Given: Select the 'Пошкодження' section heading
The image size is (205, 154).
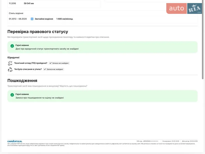Looking at the screenshot, I should [x=22, y=81].
